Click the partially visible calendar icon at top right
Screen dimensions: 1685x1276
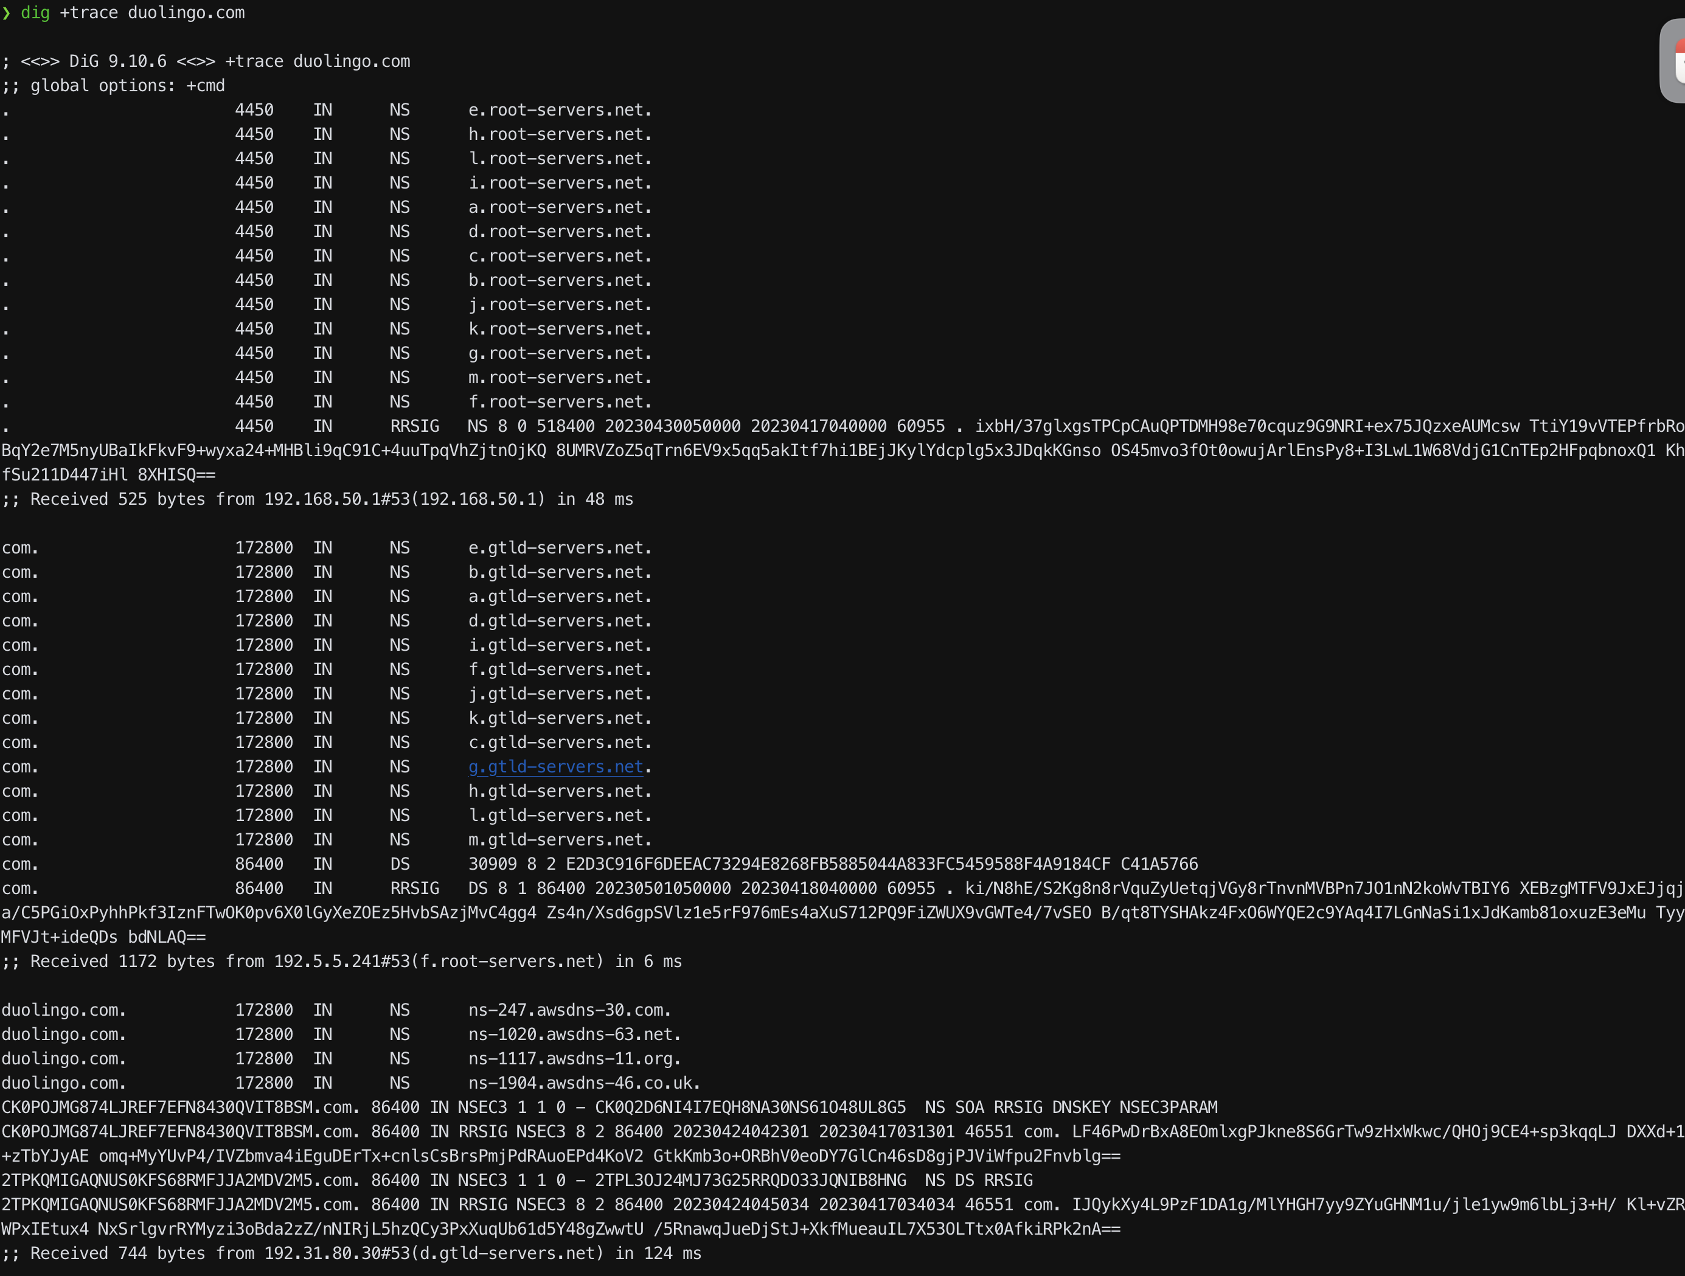coord(1674,61)
